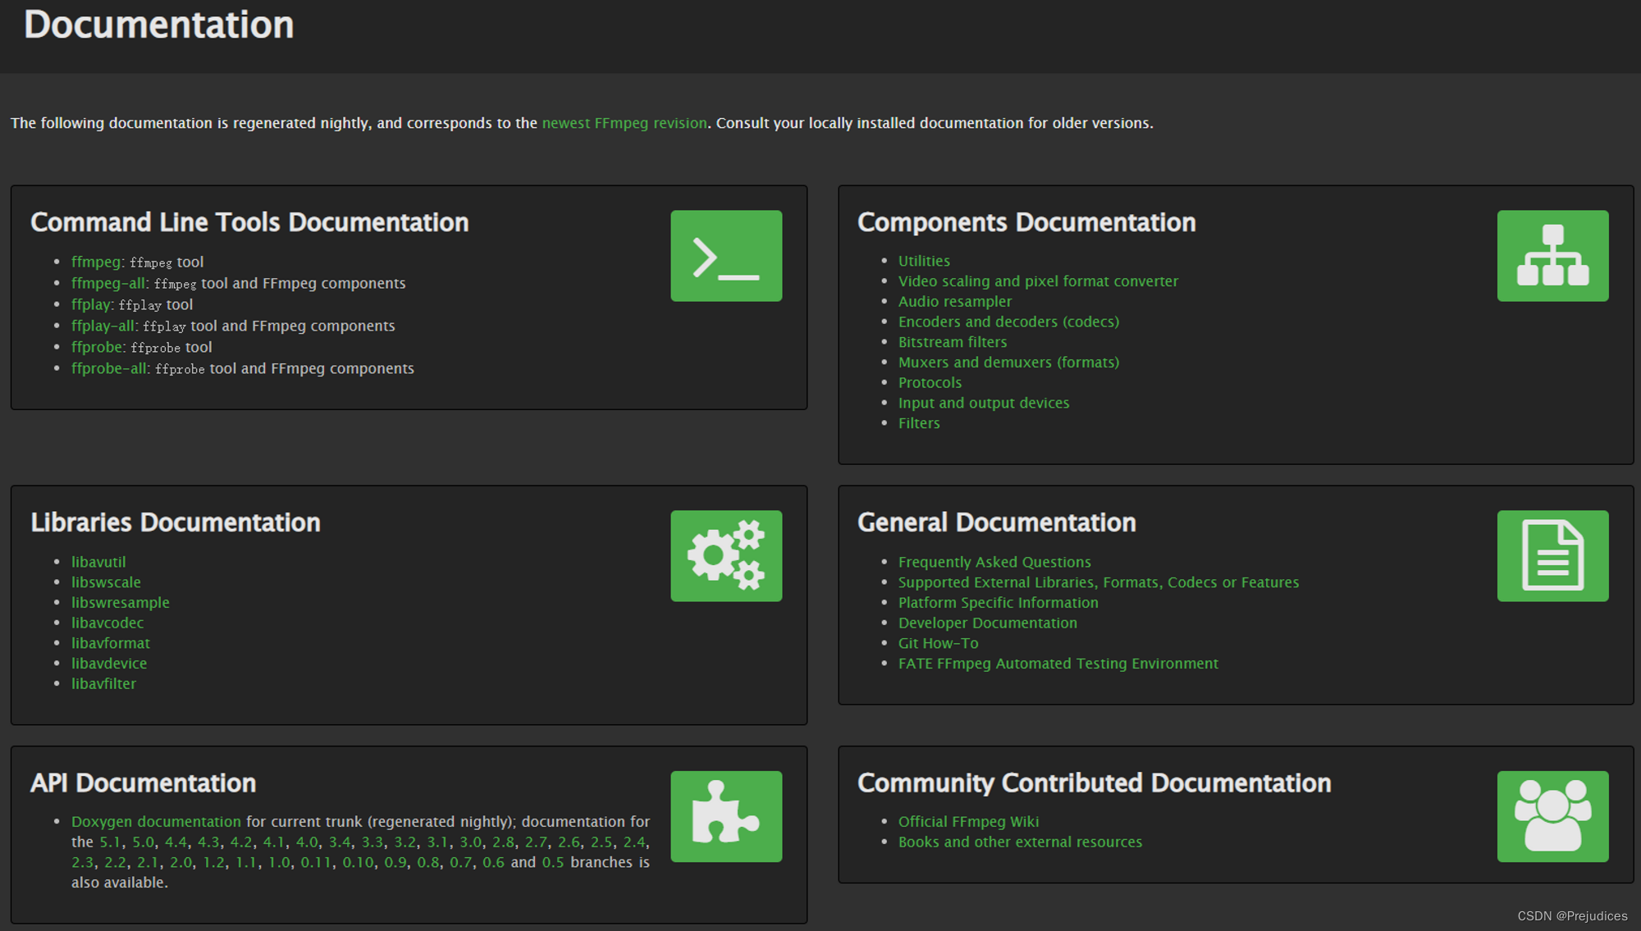Click the Command Line Tools Documentation heading

[x=249, y=222]
